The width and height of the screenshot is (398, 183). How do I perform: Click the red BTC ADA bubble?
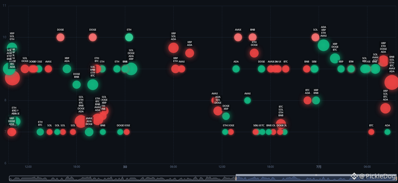308,100
